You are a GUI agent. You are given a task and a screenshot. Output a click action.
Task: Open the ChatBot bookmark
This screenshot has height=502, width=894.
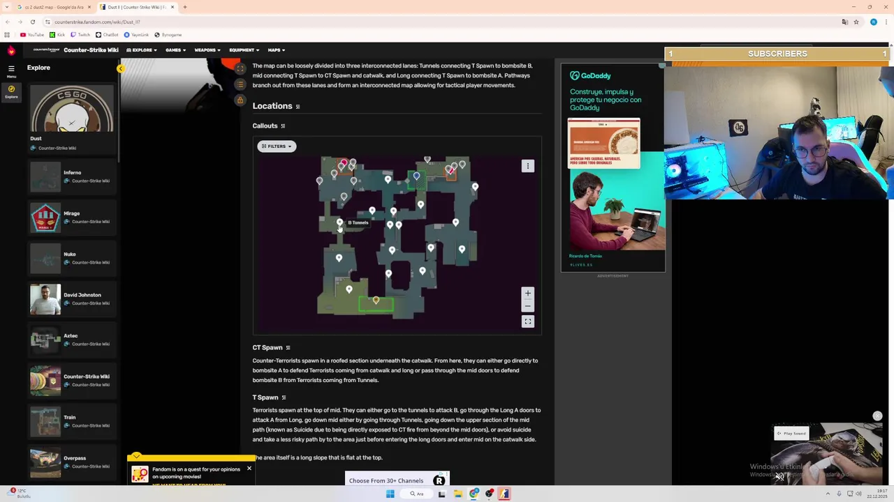click(x=107, y=35)
